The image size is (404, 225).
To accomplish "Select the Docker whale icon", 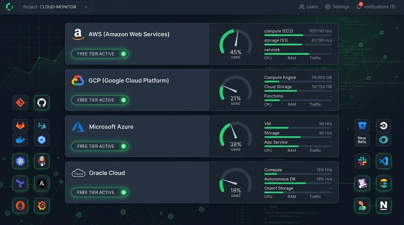I will click(x=20, y=140).
